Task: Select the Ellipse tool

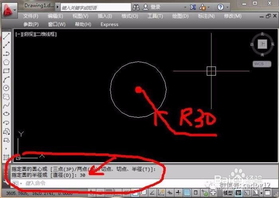Action: coord(6,114)
